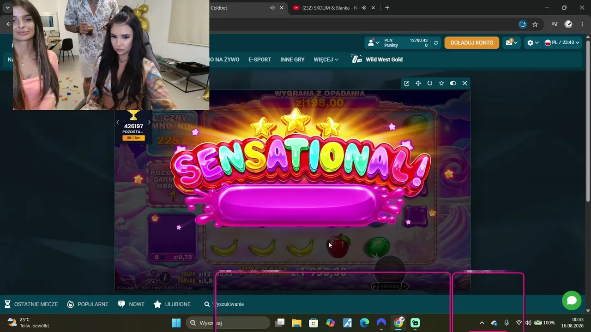
Task: Click the page vertical scrollbar
Action: [588, 120]
